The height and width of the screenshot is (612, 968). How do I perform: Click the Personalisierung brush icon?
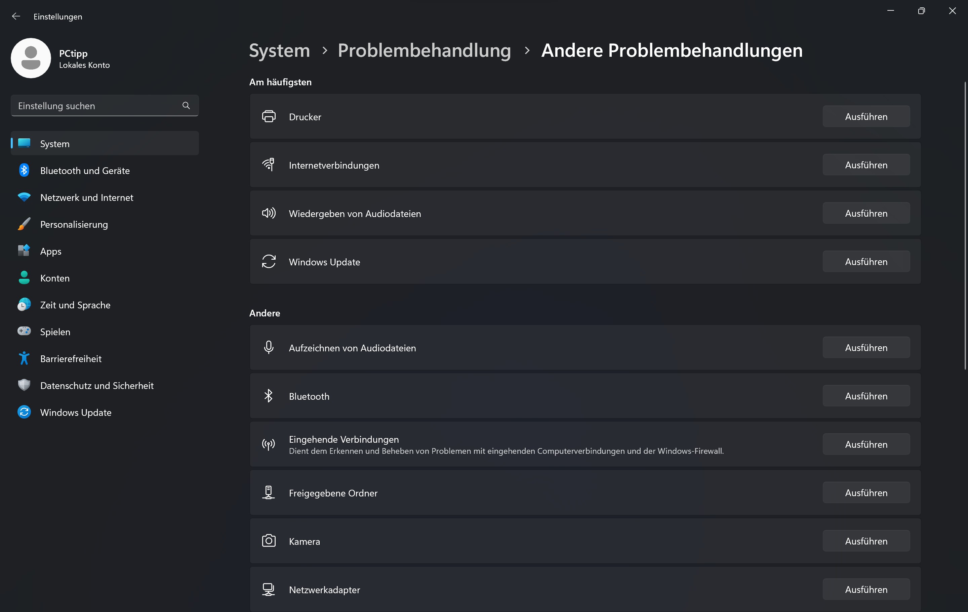pyautogui.click(x=24, y=224)
